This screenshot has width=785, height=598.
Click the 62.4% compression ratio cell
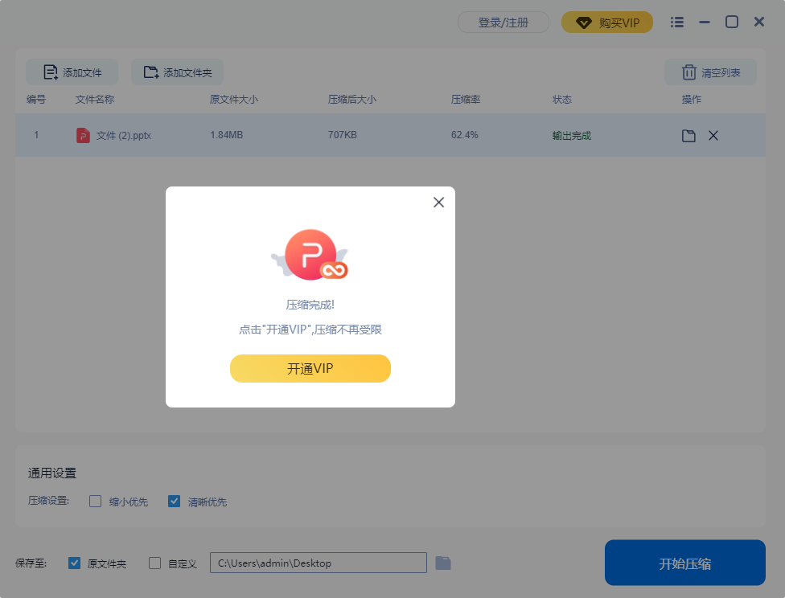click(465, 135)
